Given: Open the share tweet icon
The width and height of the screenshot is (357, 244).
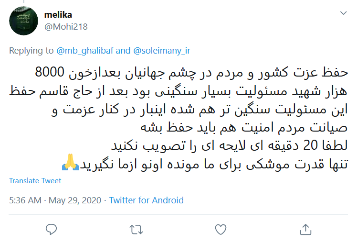Looking at the screenshot, I should (x=304, y=230).
